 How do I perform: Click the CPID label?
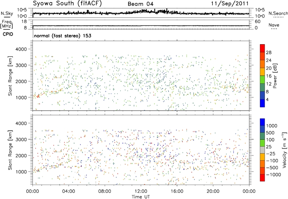pos(8,34)
